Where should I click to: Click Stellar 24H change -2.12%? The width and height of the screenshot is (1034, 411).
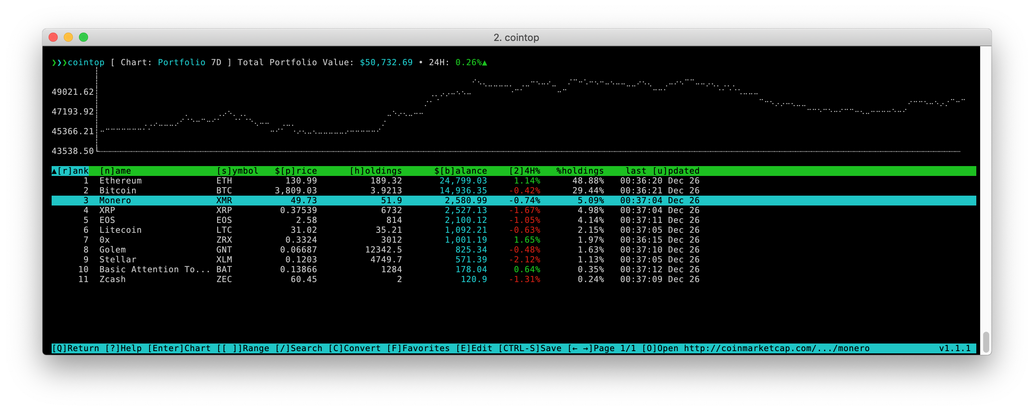coord(525,259)
